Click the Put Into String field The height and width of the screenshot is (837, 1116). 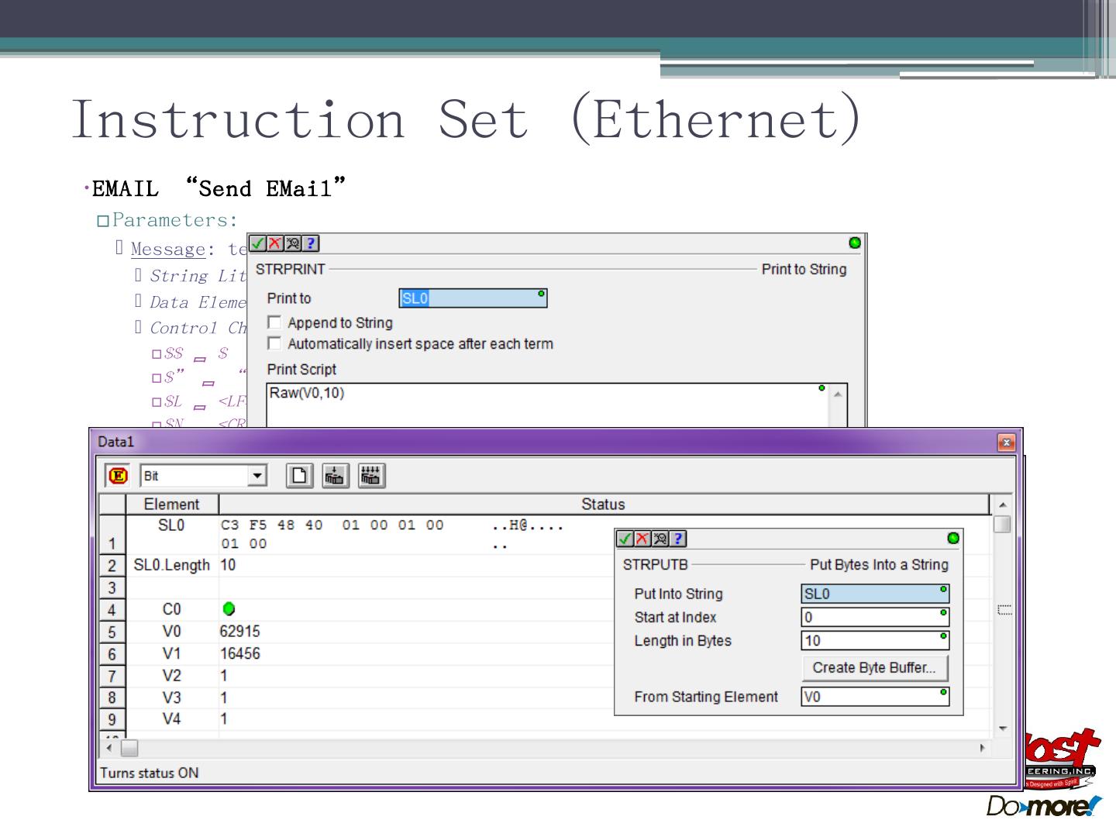(875, 594)
